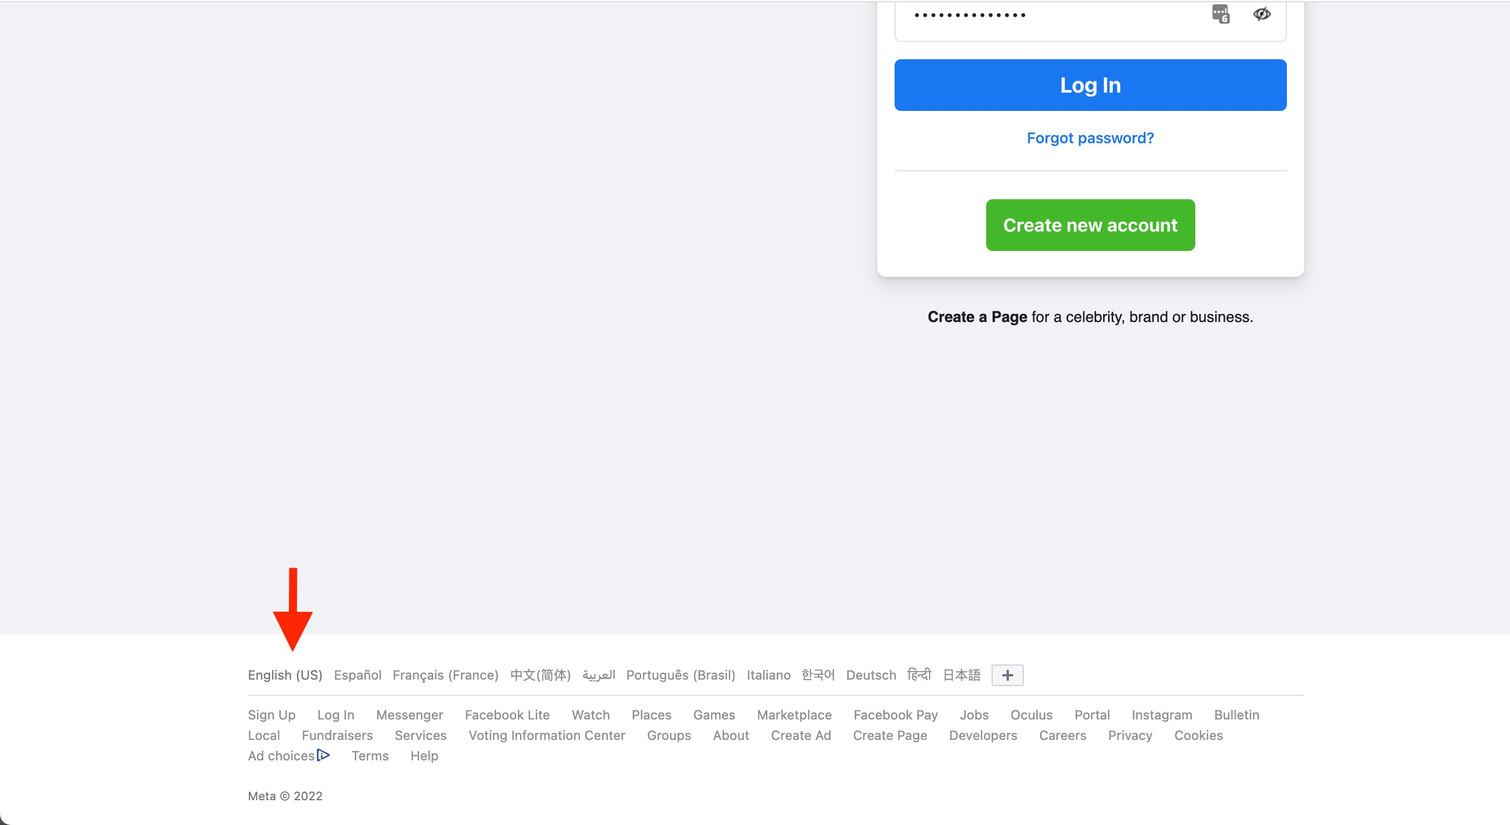
Task: Click the Instagram footer link
Action: [x=1161, y=715]
